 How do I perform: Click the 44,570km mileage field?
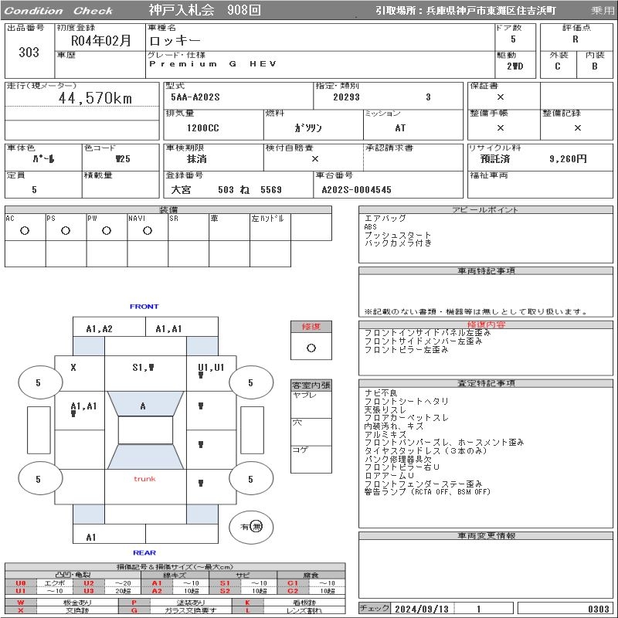[96, 98]
